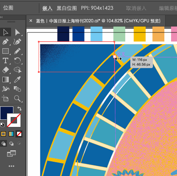Image resolution: width=177 pixels, height=176 pixels.
Task: Select the Rotate tool
Action: pos(17,61)
